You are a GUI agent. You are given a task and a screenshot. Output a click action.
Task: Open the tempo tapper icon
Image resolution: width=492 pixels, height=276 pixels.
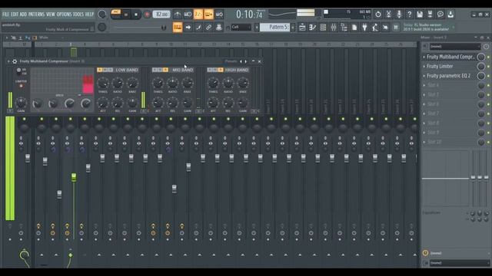(375, 28)
